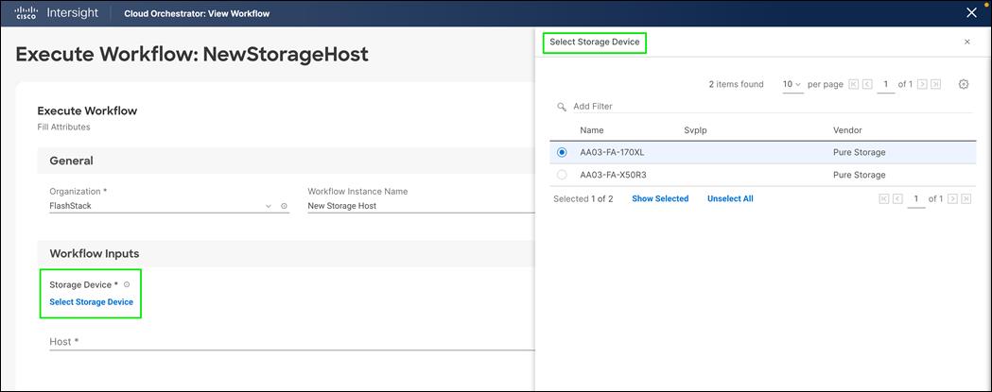Click Show Selected link

point(660,199)
